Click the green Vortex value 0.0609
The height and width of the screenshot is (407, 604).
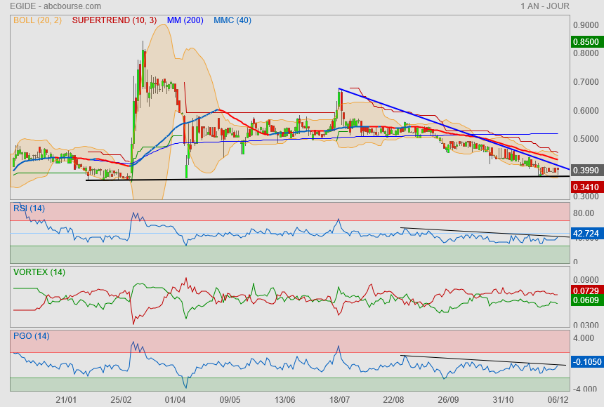586,300
